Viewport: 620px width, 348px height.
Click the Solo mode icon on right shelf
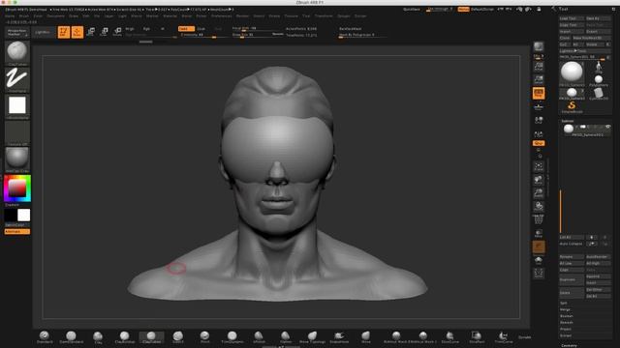pos(539,260)
